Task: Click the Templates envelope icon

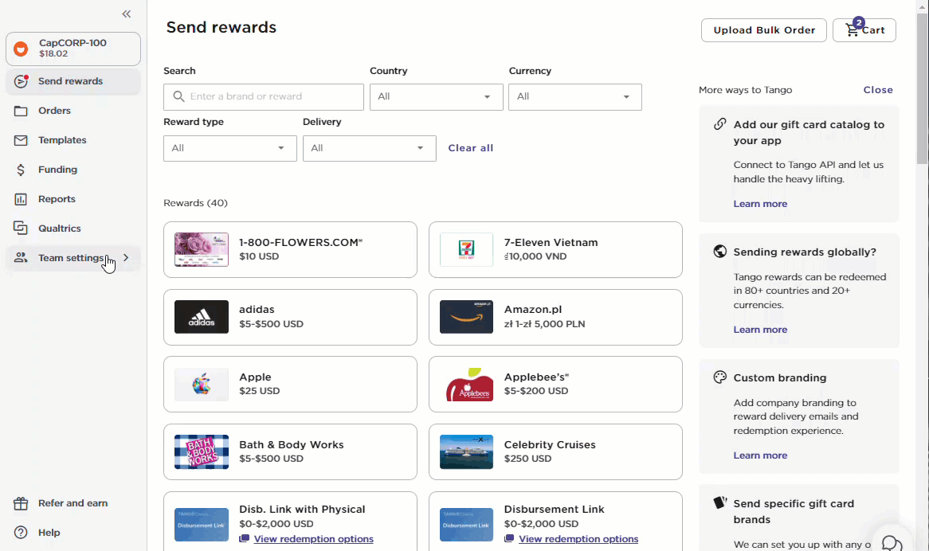Action: (x=22, y=140)
